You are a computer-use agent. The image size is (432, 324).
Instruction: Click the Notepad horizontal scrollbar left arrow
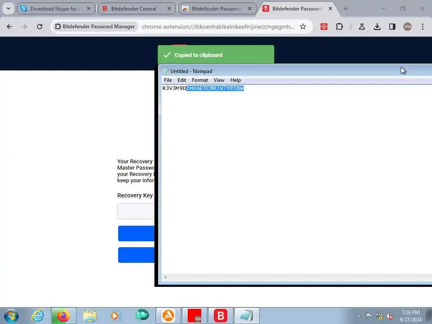(165, 278)
